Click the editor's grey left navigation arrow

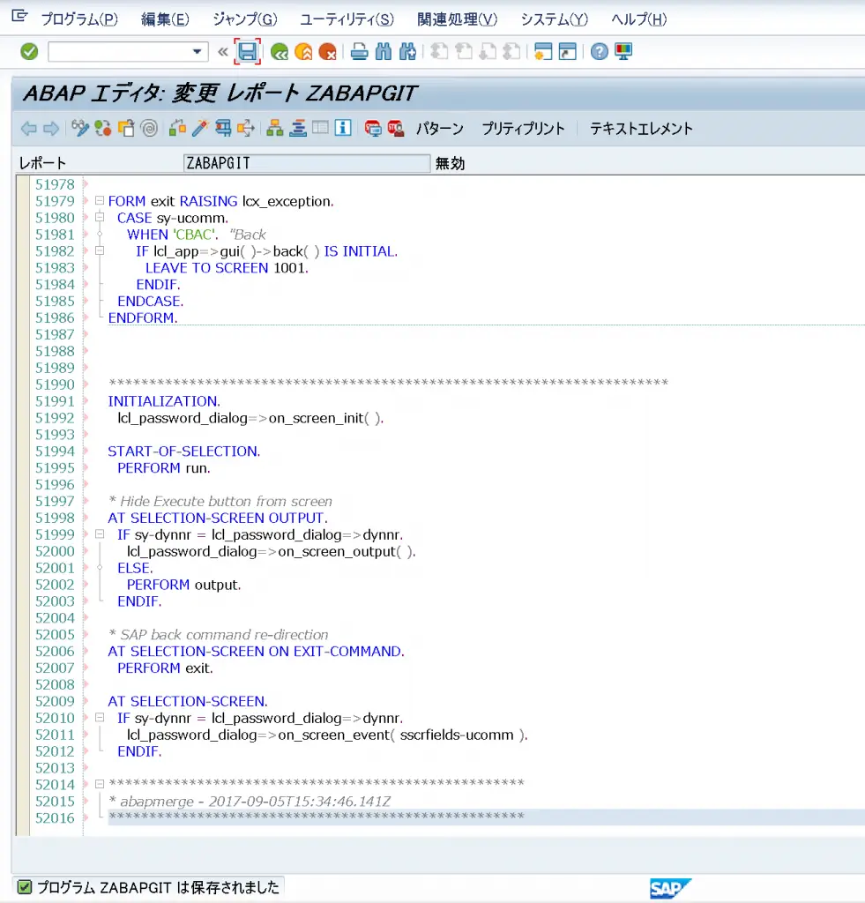28,129
